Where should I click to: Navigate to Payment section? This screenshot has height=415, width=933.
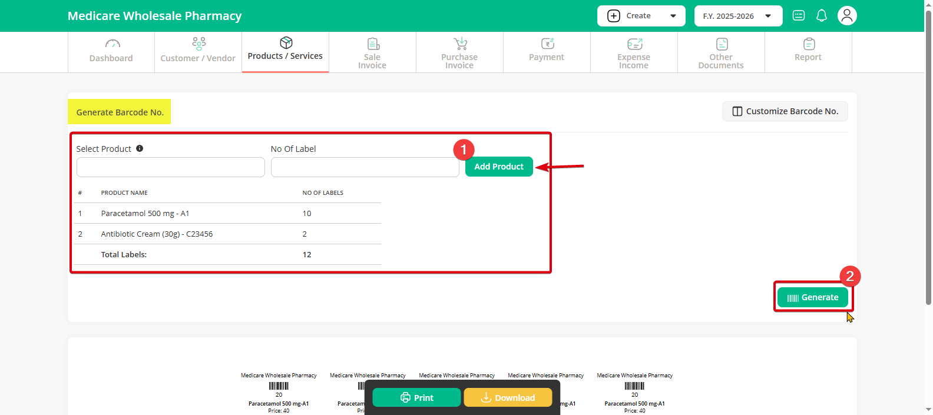tap(547, 52)
